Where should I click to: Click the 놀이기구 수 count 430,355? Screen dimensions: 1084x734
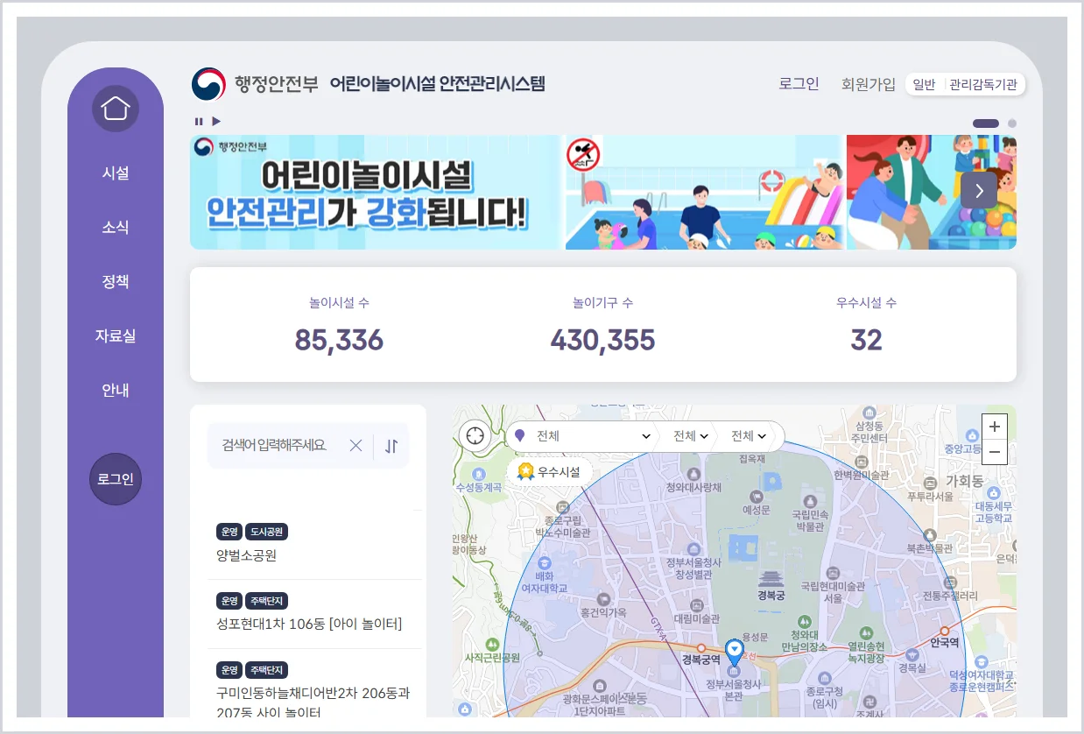pyautogui.click(x=602, y=340)
